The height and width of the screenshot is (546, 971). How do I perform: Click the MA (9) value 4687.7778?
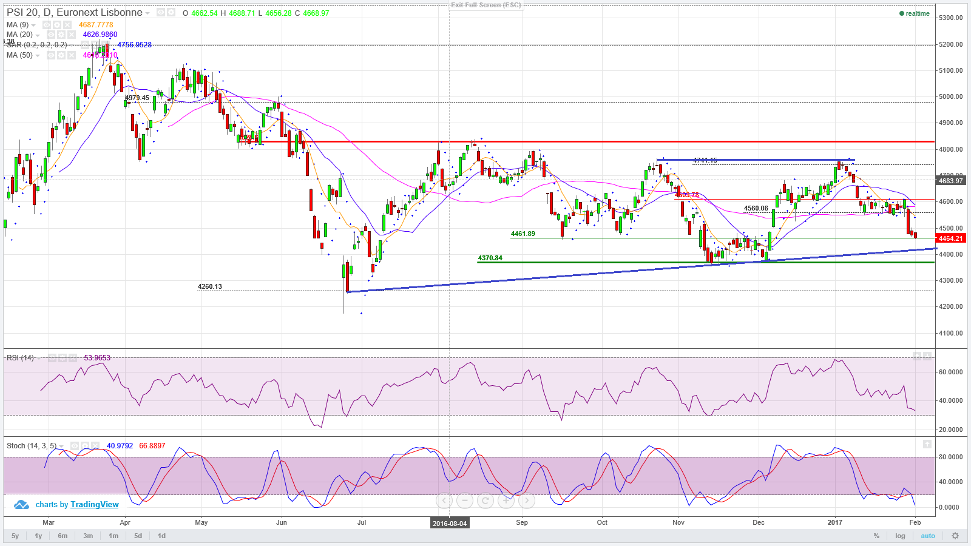pyautogui.click(x=96, y=25)
